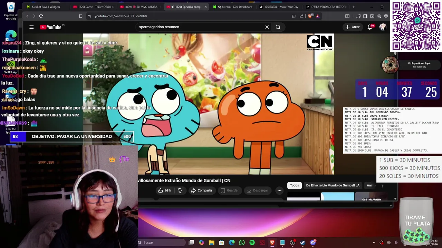
Task: View site information icon in address bar
Action: (x=90, y=16)
